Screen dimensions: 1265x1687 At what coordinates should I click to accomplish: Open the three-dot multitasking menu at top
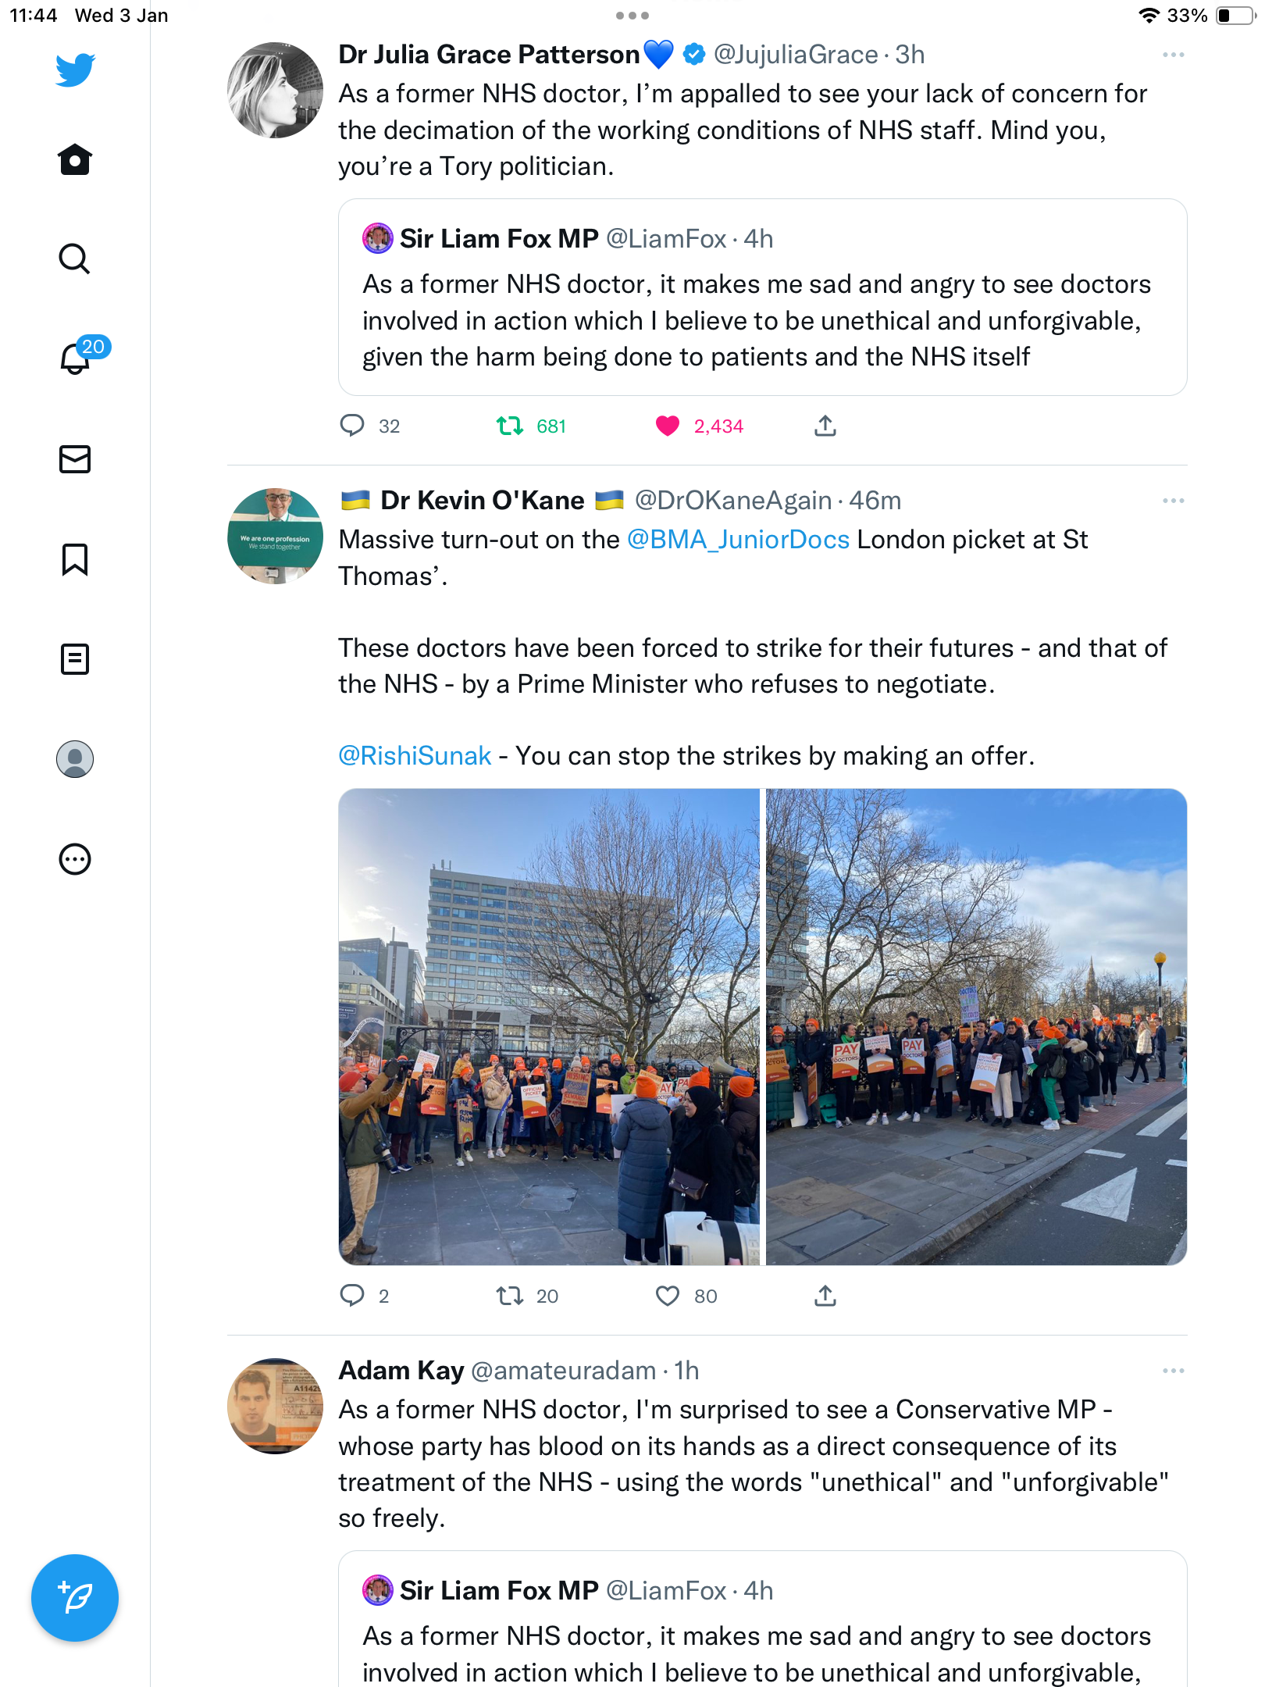[632, 16]
